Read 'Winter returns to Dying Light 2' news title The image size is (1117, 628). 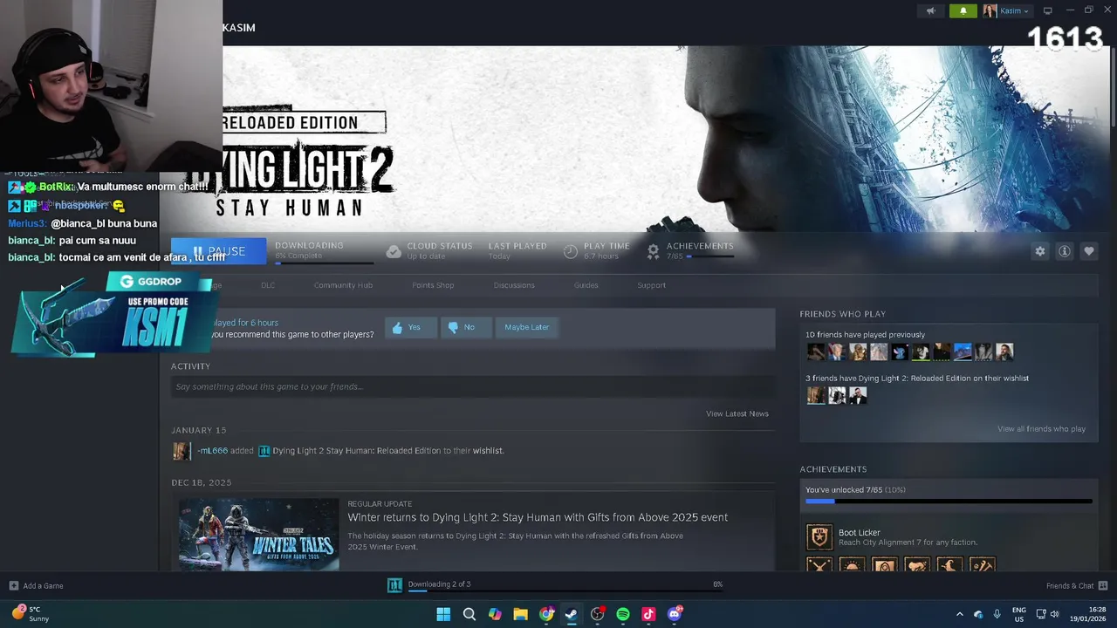tap(538, 517)
